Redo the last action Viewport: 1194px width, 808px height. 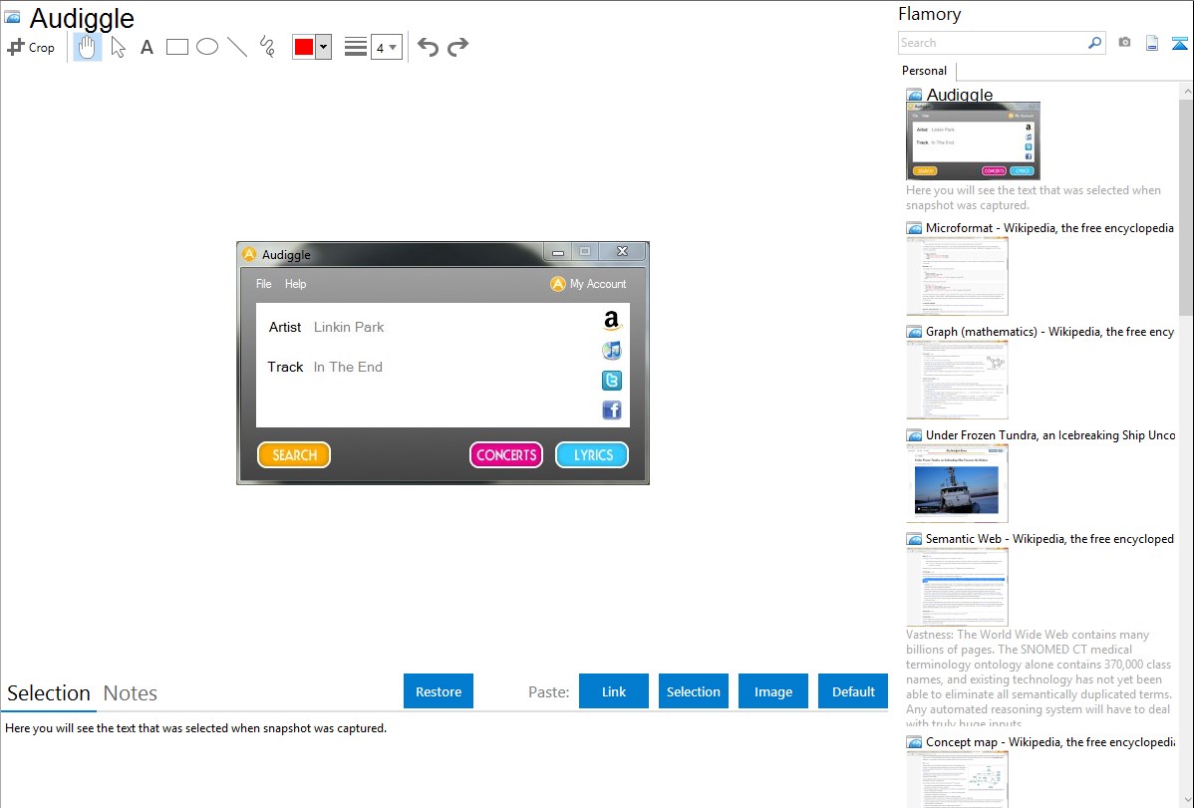click(x=457, y=47)
